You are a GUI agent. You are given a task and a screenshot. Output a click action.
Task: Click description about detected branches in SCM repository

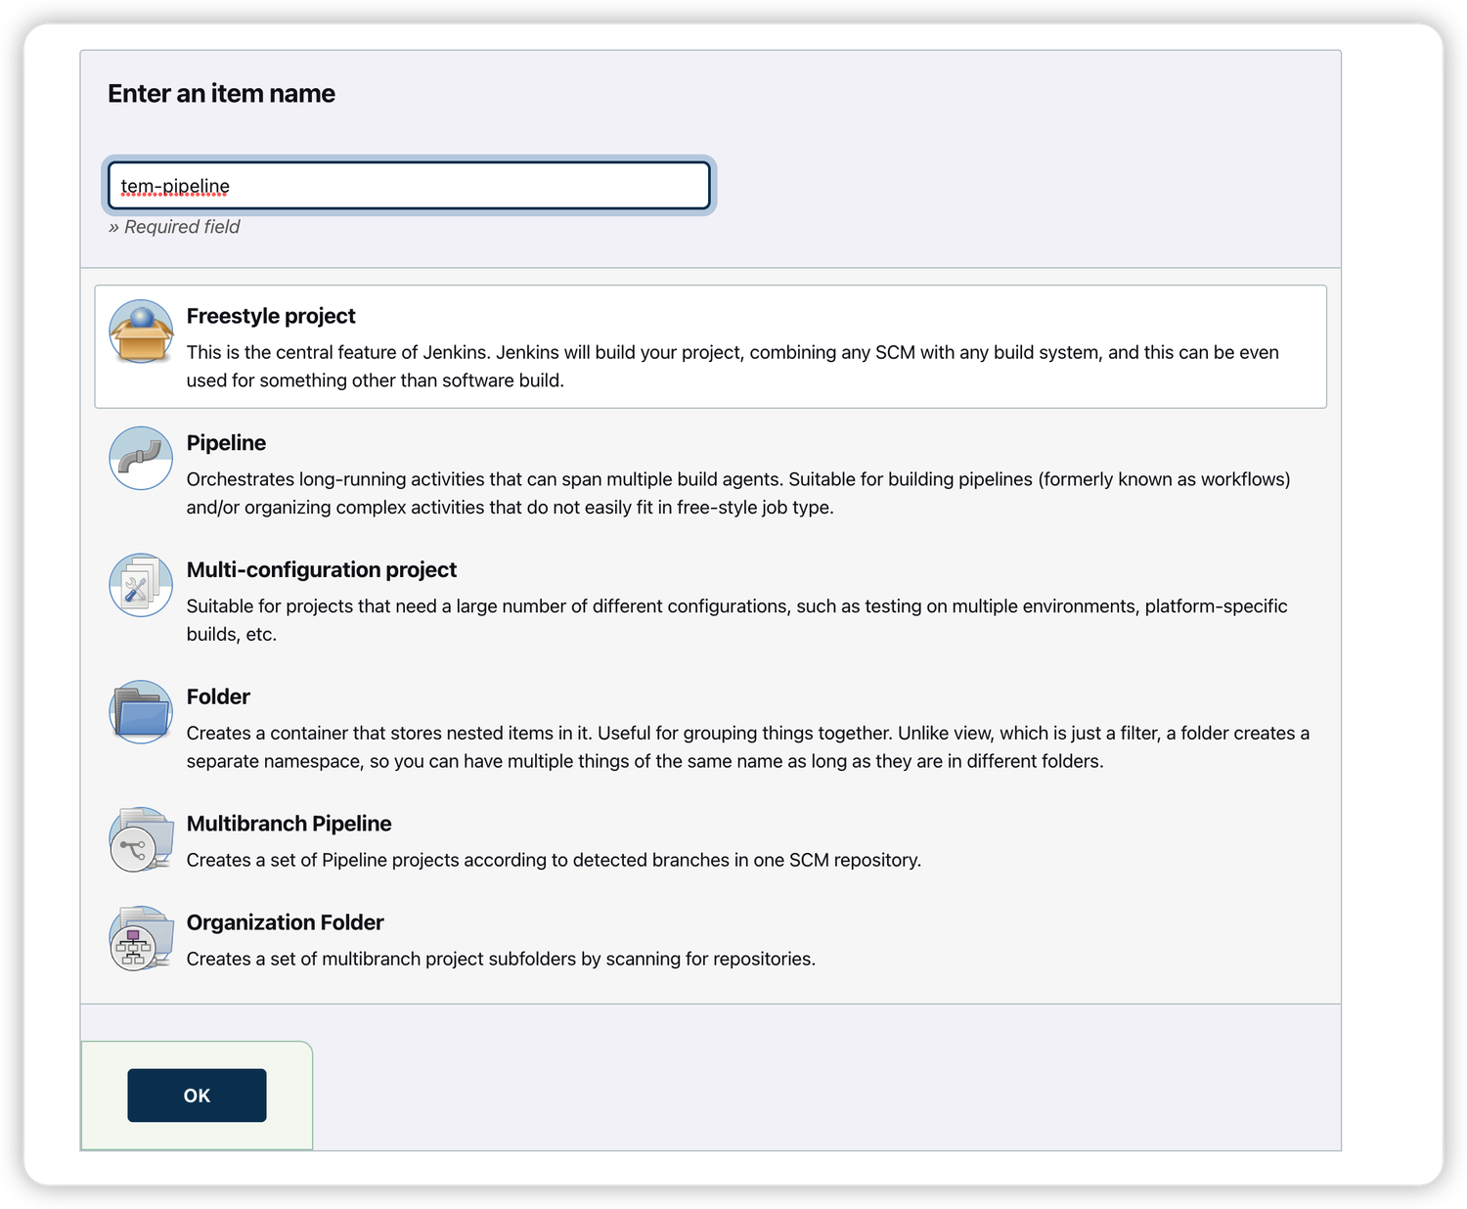554,860
